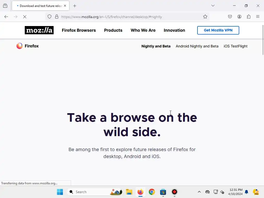This screenshot has height=198, width=264.
Task: Click the page vertical scrollbar thumb
Action: [263, 40]
